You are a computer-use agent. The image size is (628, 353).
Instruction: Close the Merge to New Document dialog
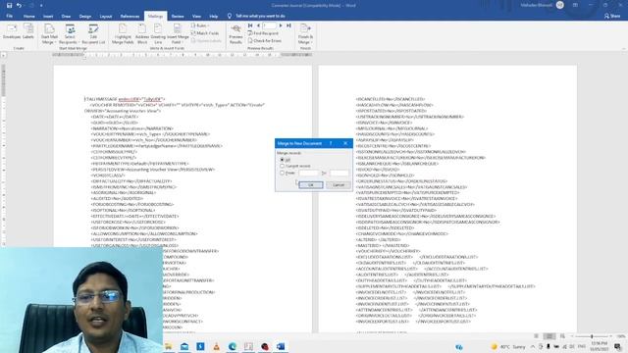[x=345, y=143]
